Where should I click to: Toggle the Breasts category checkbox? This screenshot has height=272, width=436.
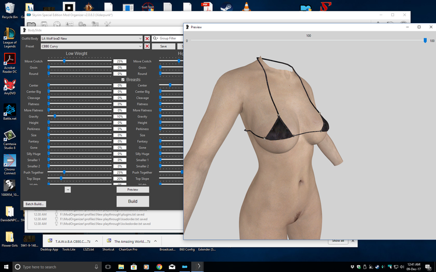[x=123, y=80]
